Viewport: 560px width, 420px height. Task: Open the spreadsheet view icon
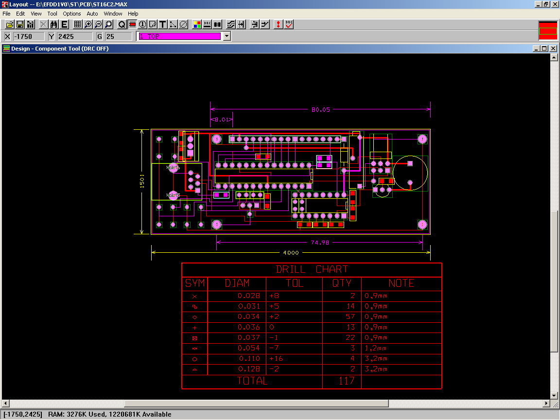pos(77,24)
